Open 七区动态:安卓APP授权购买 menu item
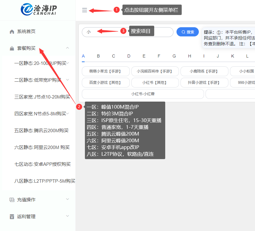 click(x=42, y=164)
